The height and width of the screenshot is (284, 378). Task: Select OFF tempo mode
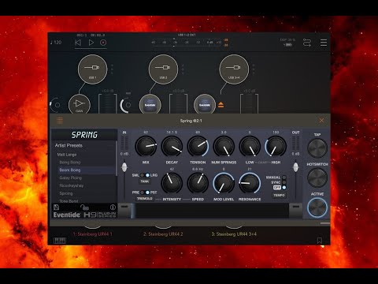284,188
